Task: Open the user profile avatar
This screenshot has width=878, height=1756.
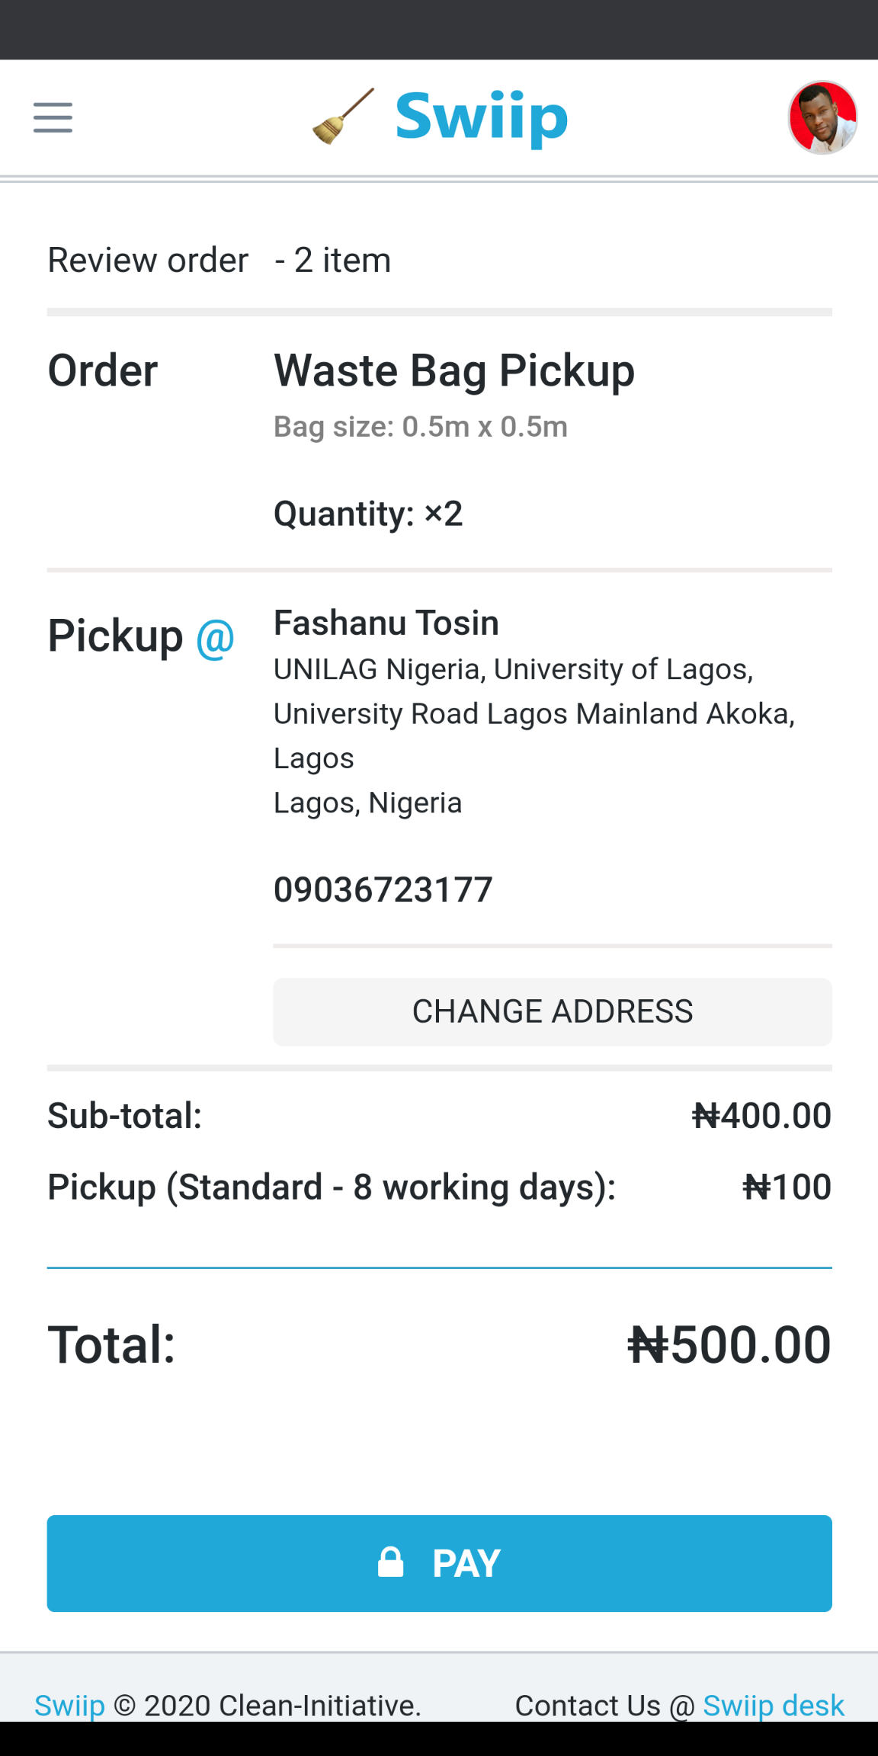Action: tap(822, 117)
